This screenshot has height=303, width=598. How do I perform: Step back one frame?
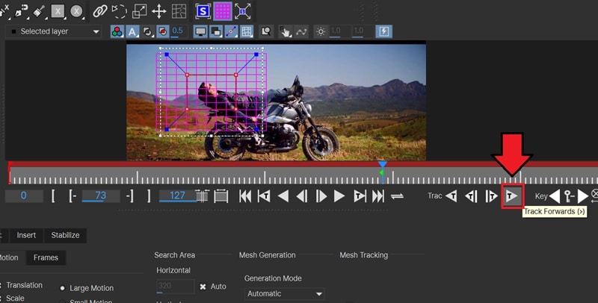(x=302, y=196)
